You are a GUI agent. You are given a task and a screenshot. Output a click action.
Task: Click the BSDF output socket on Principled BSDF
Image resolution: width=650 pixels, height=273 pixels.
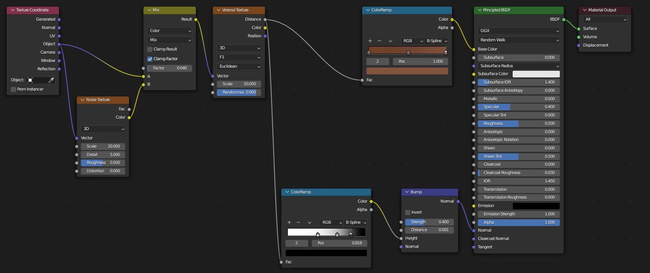(x=563, y=19)
